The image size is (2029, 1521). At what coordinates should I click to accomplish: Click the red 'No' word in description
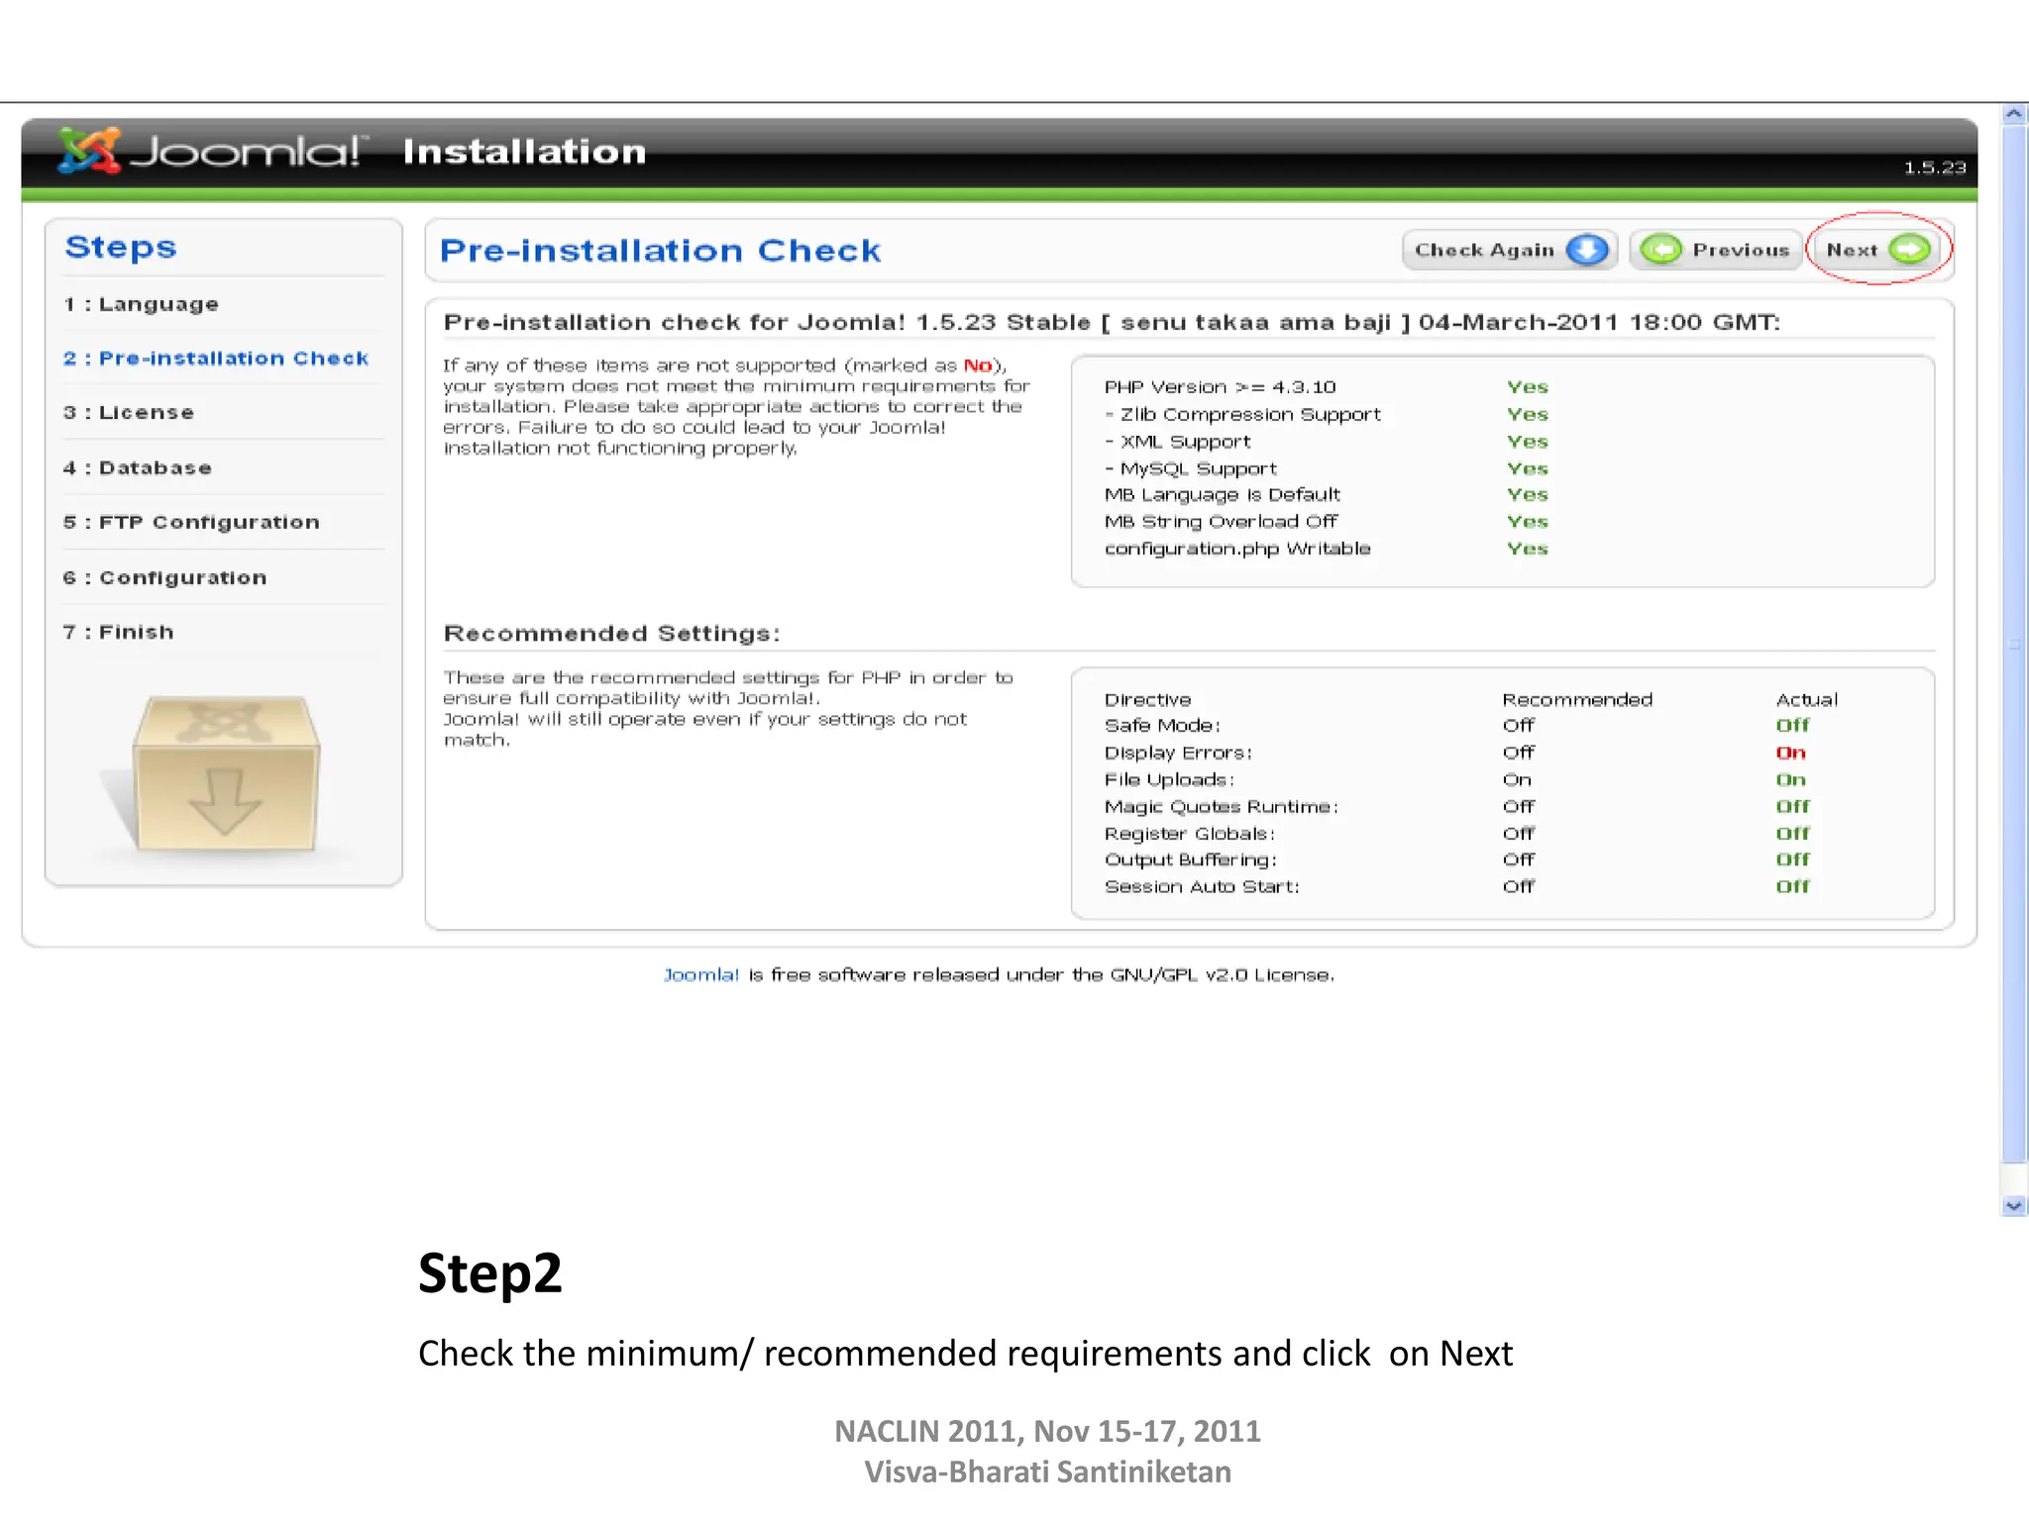click(978, 365)
